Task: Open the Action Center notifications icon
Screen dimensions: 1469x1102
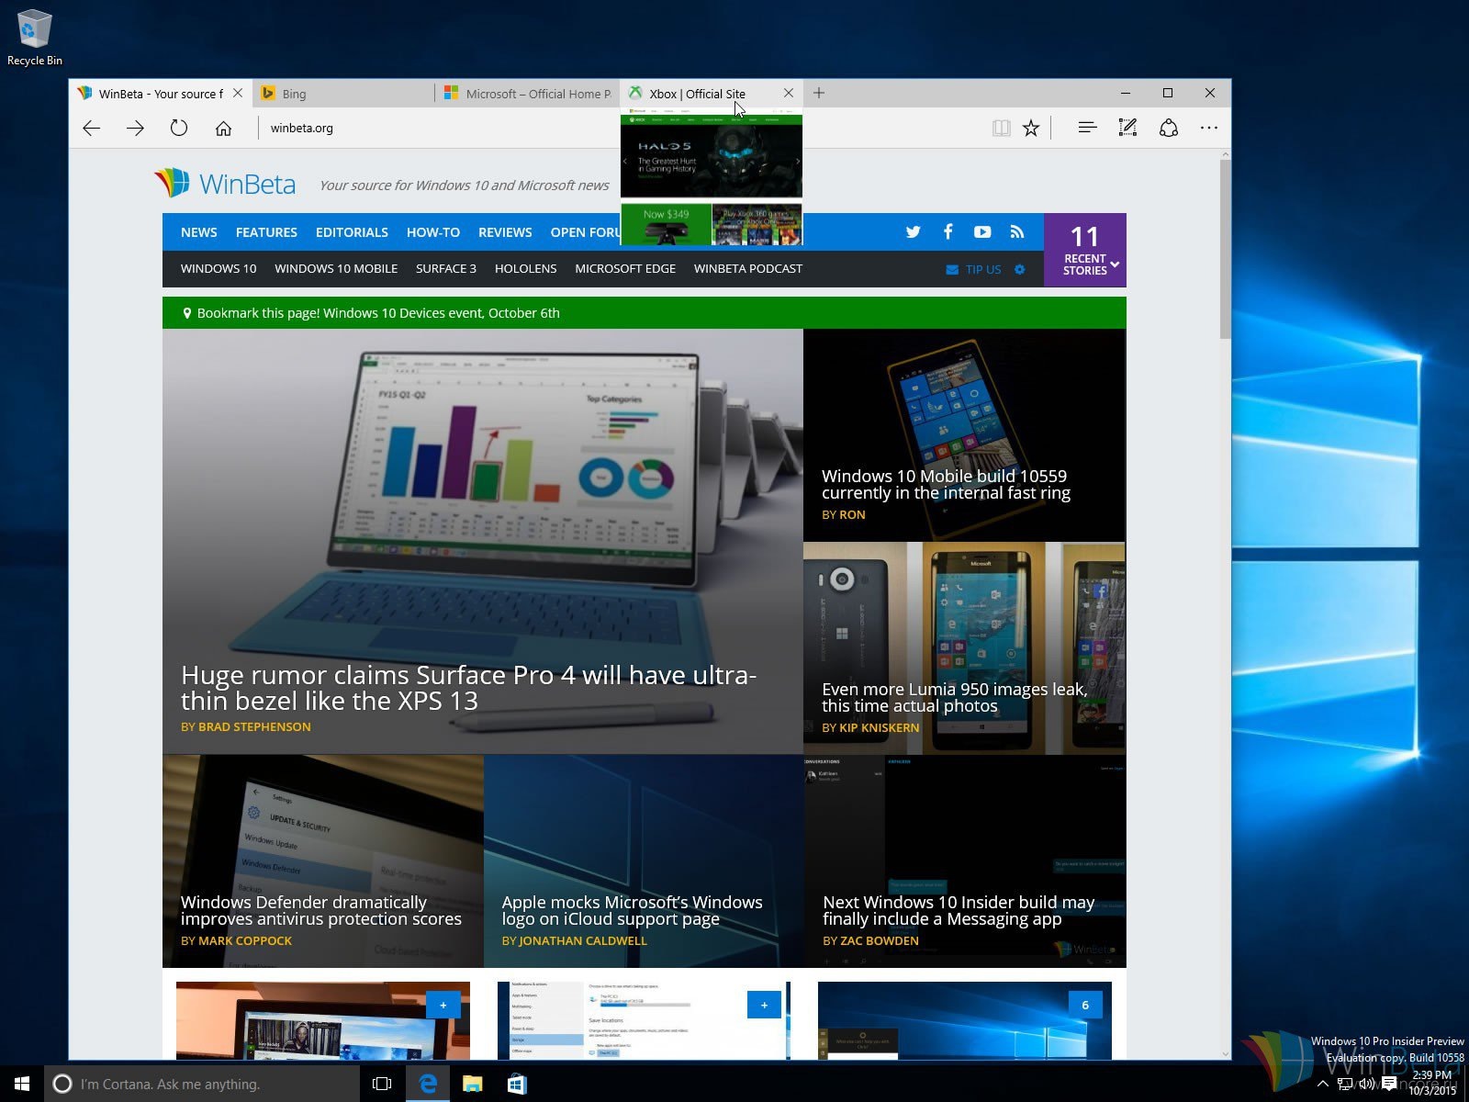Action: tap(1389, 1084)
